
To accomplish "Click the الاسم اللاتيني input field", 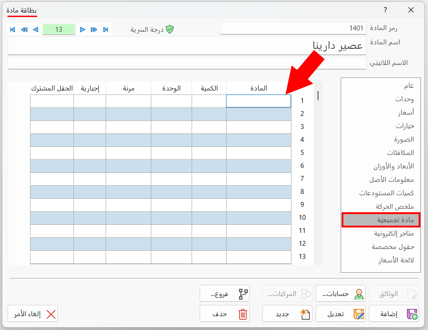I will click(x=187, y=63).
